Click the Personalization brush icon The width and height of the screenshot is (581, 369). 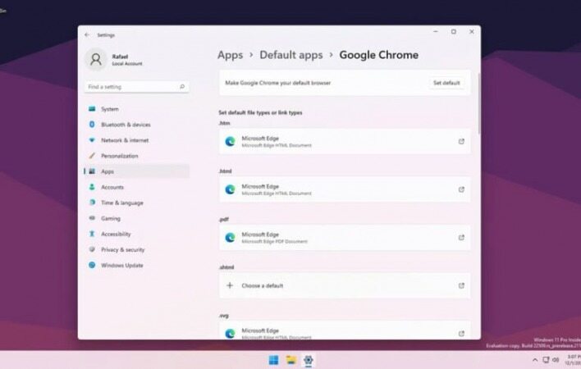(92, 156)
